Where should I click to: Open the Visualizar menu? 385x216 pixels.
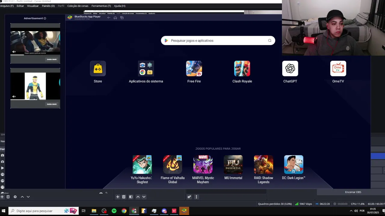point(33,6)
